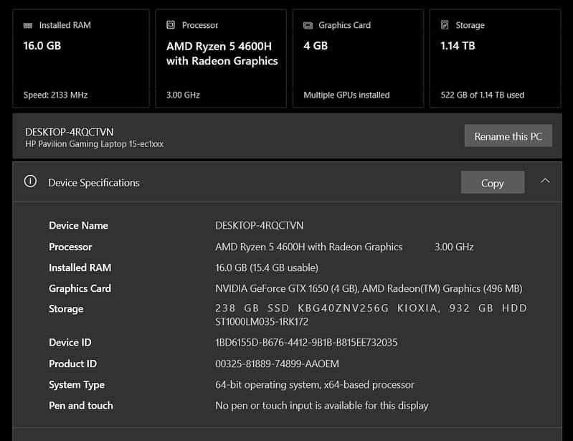Click the Storage drive icon
This screenshot has width=573, height=441.
[x=445, y=25]
